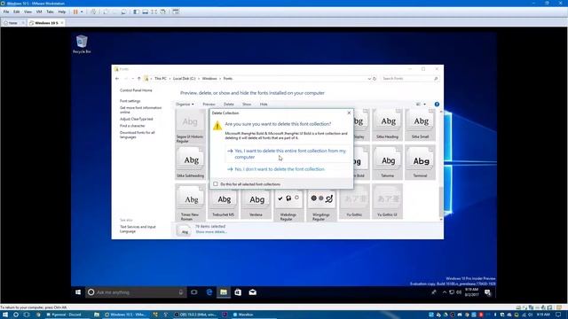Open Font settings link
Image resolution: width=568 pixels, height=319 pixels.
point(130,101)
